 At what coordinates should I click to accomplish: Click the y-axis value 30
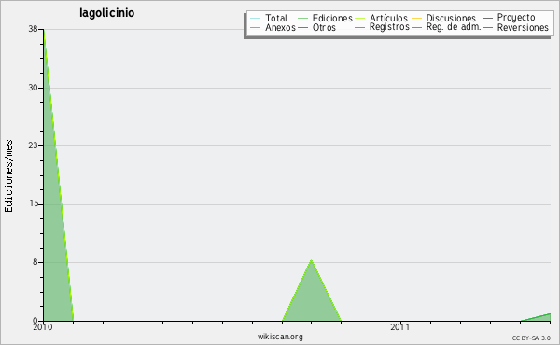click(34, 88)
